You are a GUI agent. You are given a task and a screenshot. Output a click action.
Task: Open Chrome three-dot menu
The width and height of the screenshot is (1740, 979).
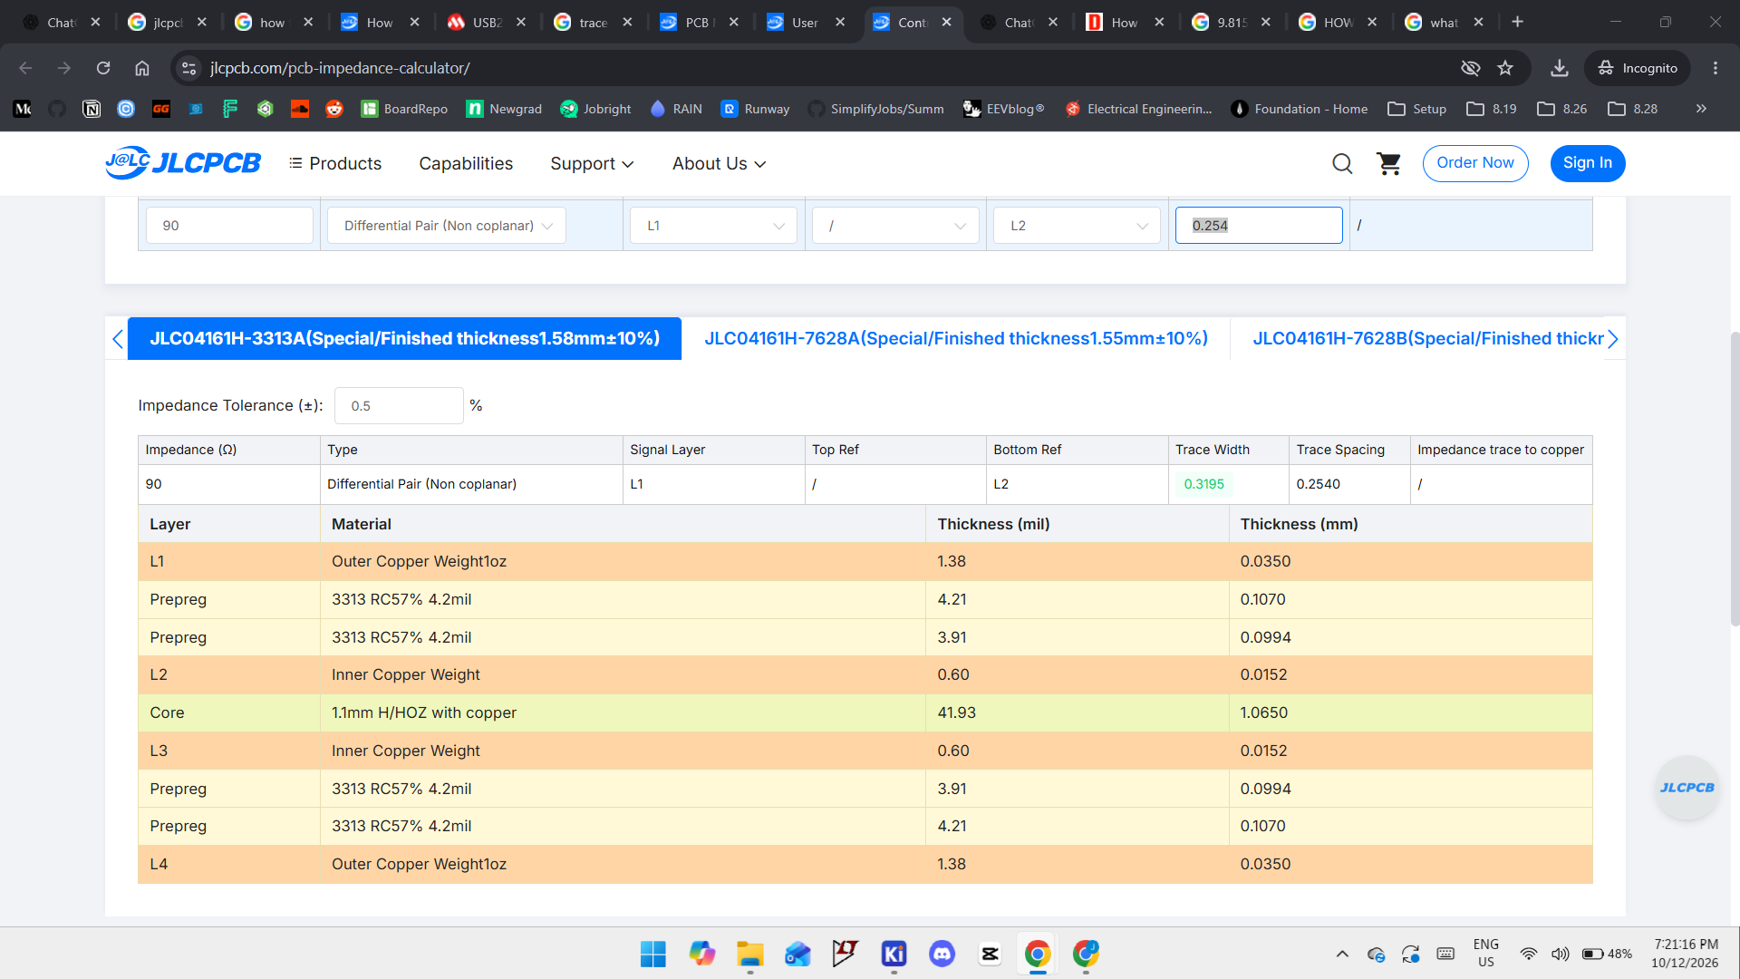coord(1715,68)
